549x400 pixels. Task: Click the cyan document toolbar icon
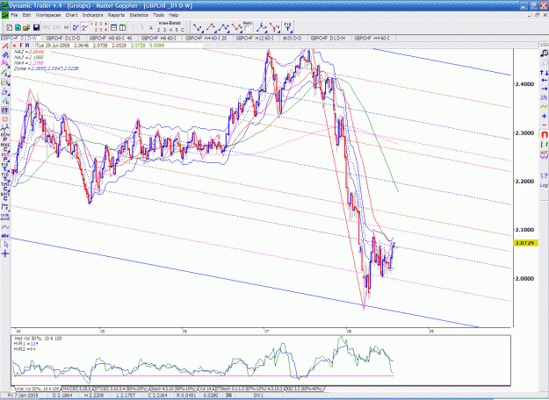point(18,27)
